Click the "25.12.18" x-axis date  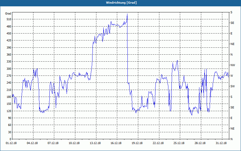(179, 143)
